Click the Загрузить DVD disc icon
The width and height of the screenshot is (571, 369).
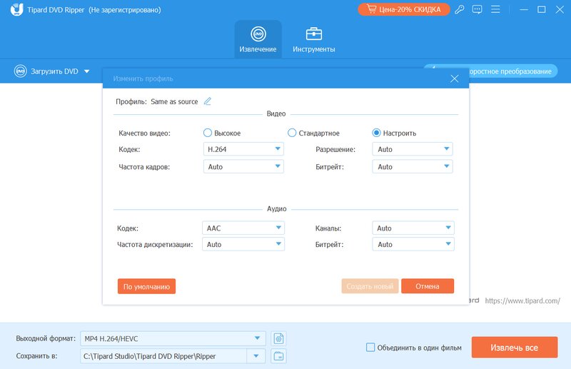point(21,71)
